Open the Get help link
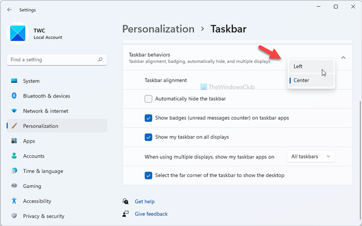362x226 pixels. [144, 201]
